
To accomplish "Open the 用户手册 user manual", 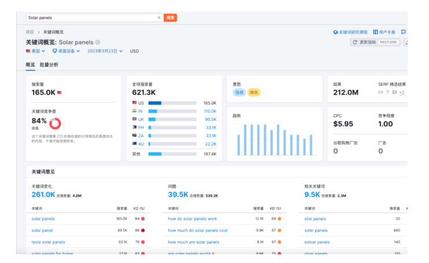I will tap(384, 32).
